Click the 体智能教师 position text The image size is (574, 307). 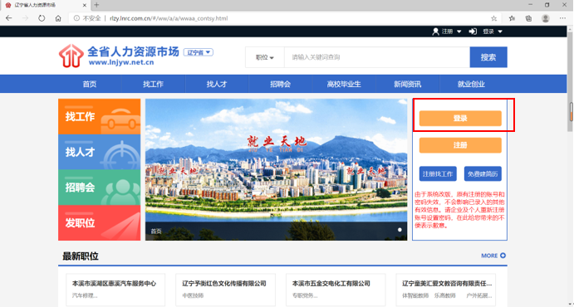click(x=415, y=295)
